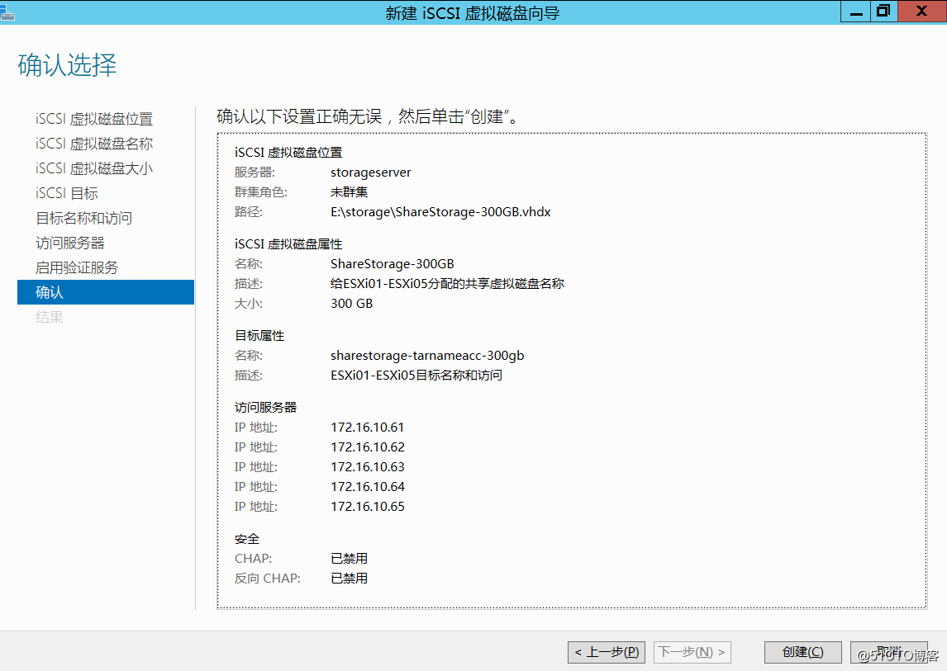Click the greyed-out 结果 step
This screenshot has height=671, width=947.
49,317
